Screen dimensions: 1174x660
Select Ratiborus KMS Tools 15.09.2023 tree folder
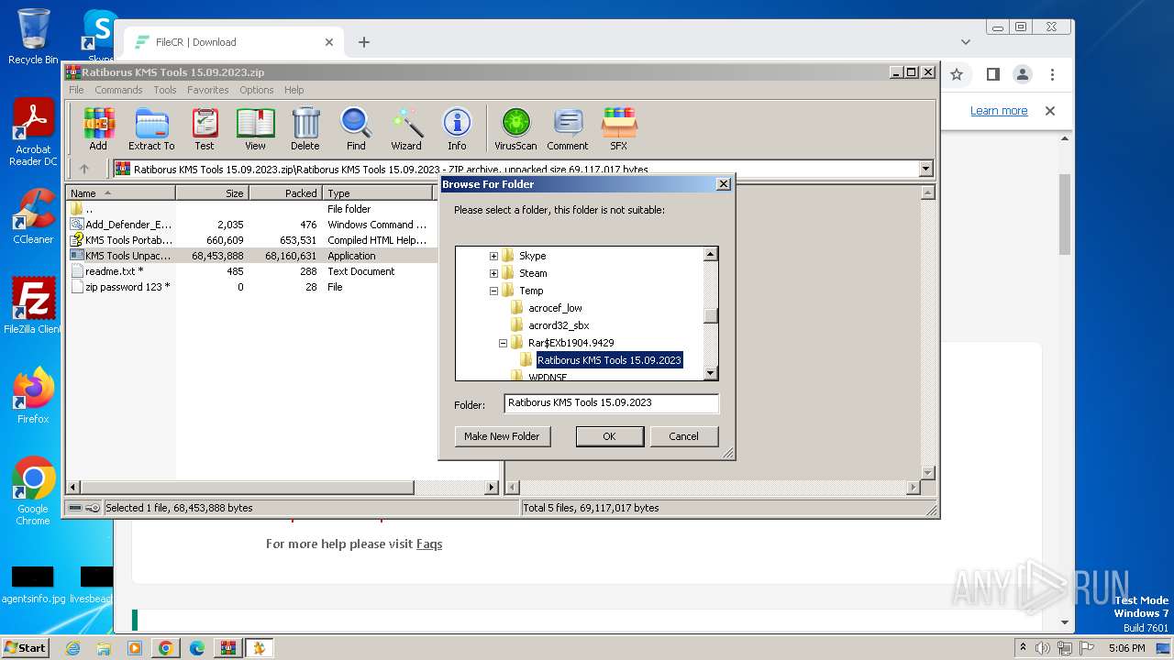pos(609,360)
